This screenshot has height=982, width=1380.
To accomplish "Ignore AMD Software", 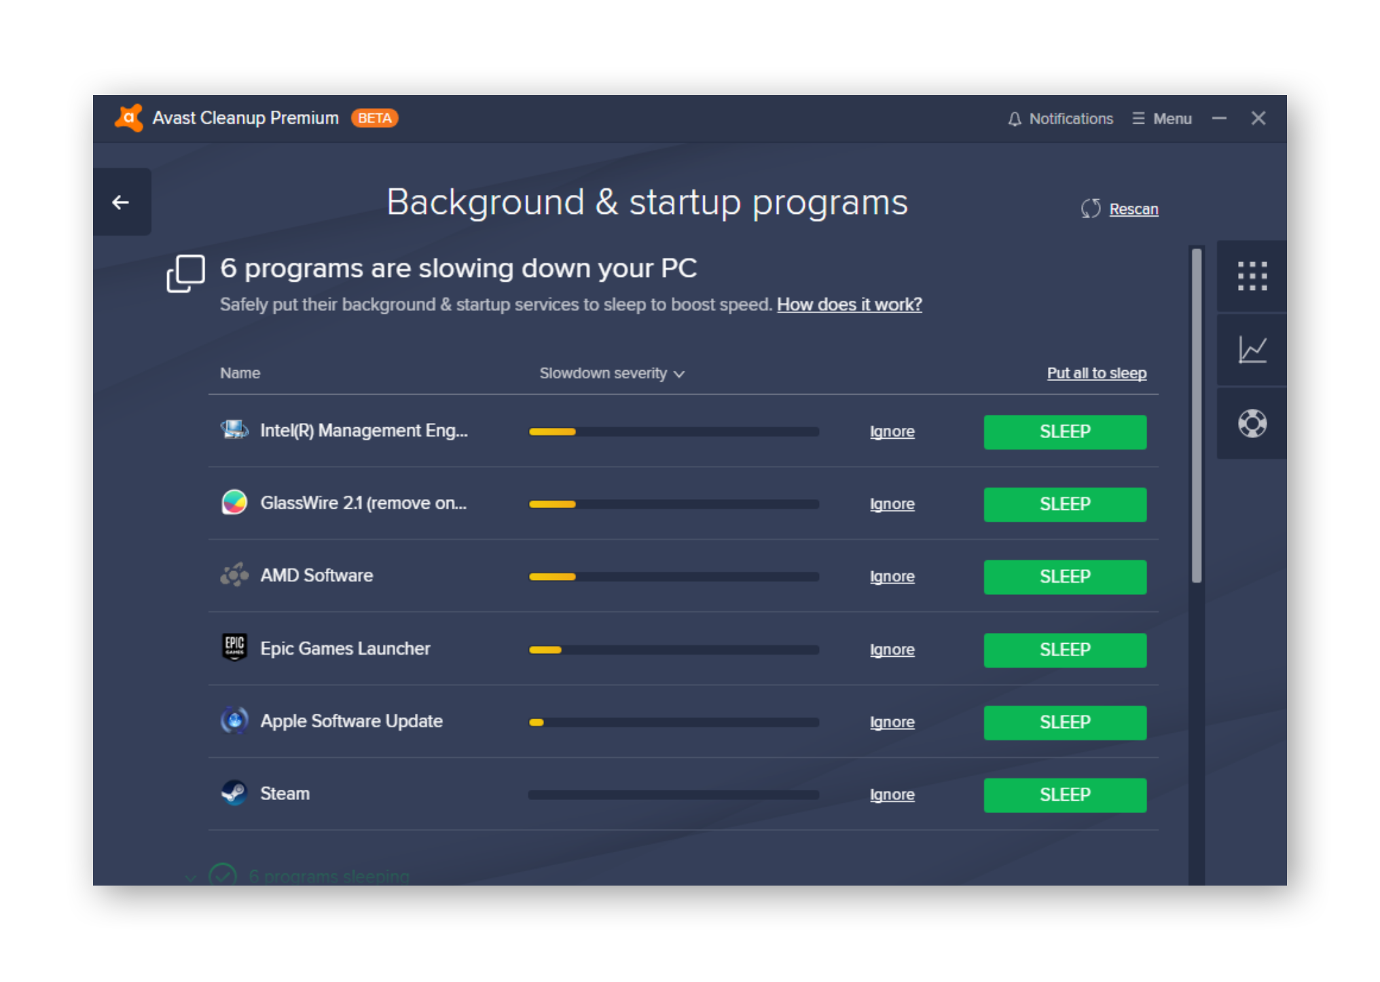I will 892,577.
